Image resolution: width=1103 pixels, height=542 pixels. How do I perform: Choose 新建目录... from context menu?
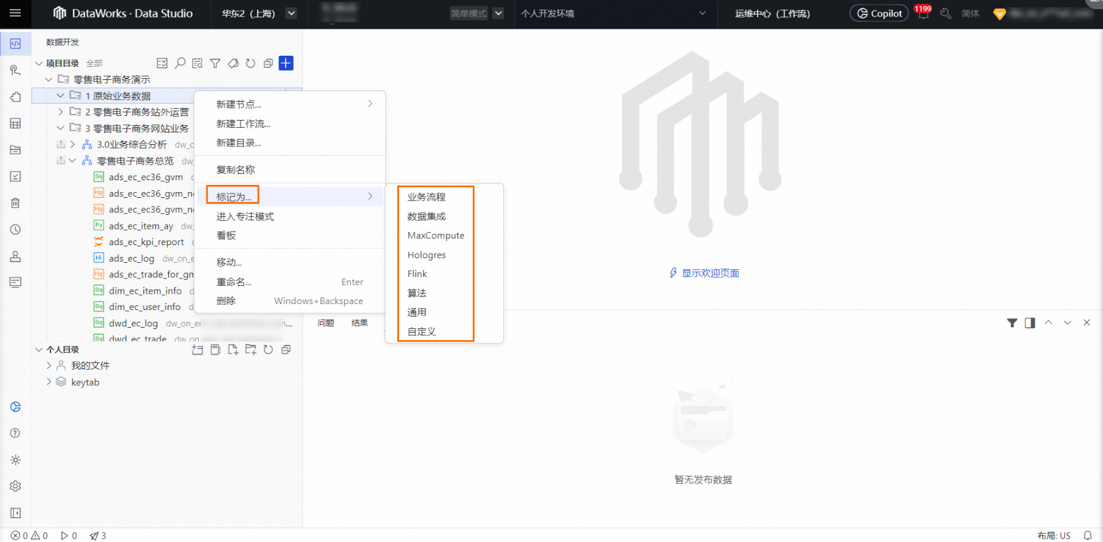point(290,143)
